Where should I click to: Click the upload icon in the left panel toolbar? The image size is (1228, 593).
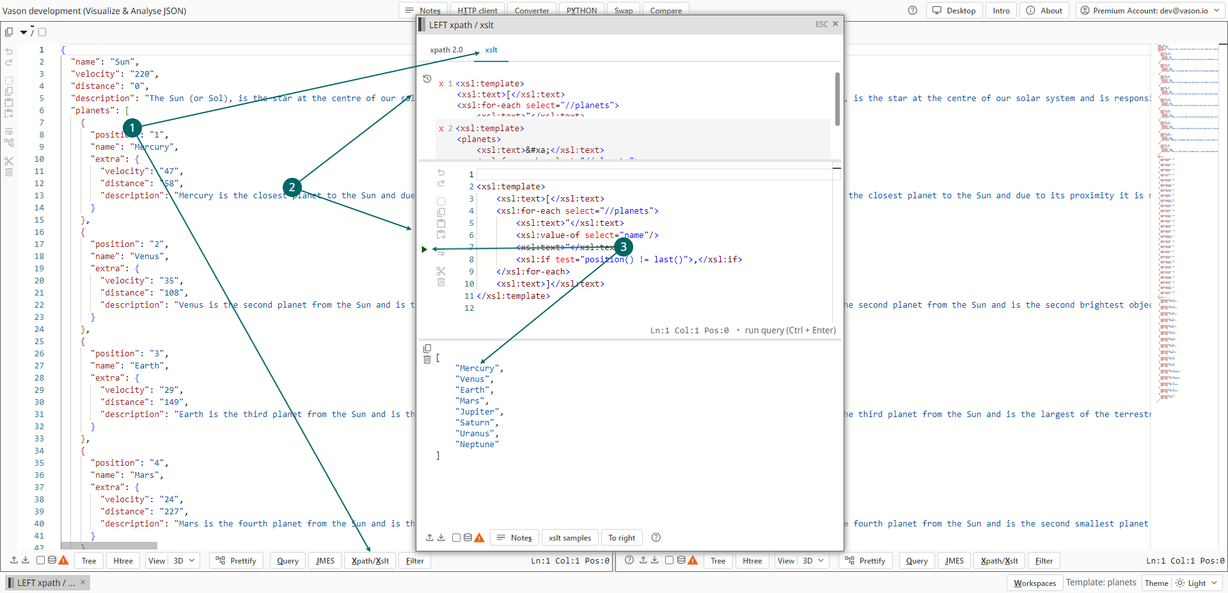click(14, 560)
